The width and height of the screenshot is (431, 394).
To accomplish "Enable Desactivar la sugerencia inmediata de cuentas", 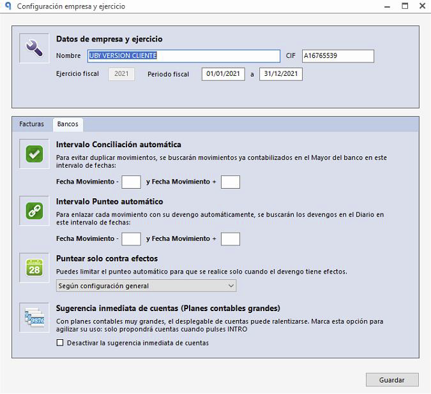I will [60, 343].
